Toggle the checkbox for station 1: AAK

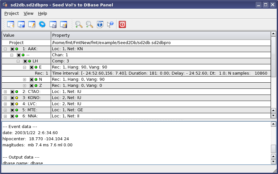(x=12, y=49)
